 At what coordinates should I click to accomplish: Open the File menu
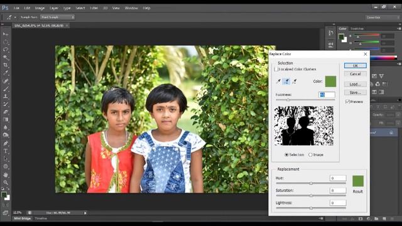pos(16,8)
